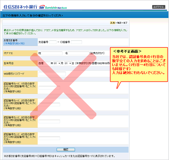Click the WEB取引パスワード label

[x=14, y=74]
